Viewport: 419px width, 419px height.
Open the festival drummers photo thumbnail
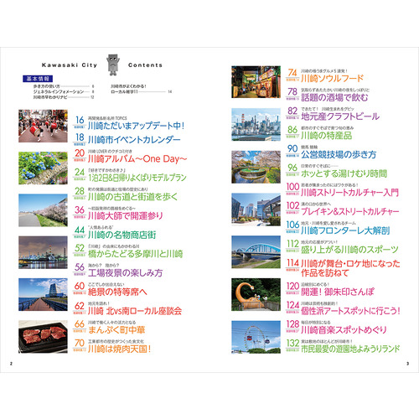click(43, 126)
